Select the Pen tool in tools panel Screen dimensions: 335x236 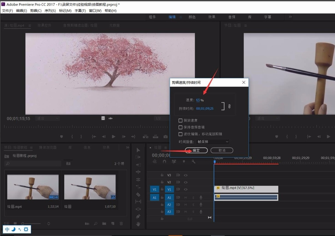[x=138, y=216]
